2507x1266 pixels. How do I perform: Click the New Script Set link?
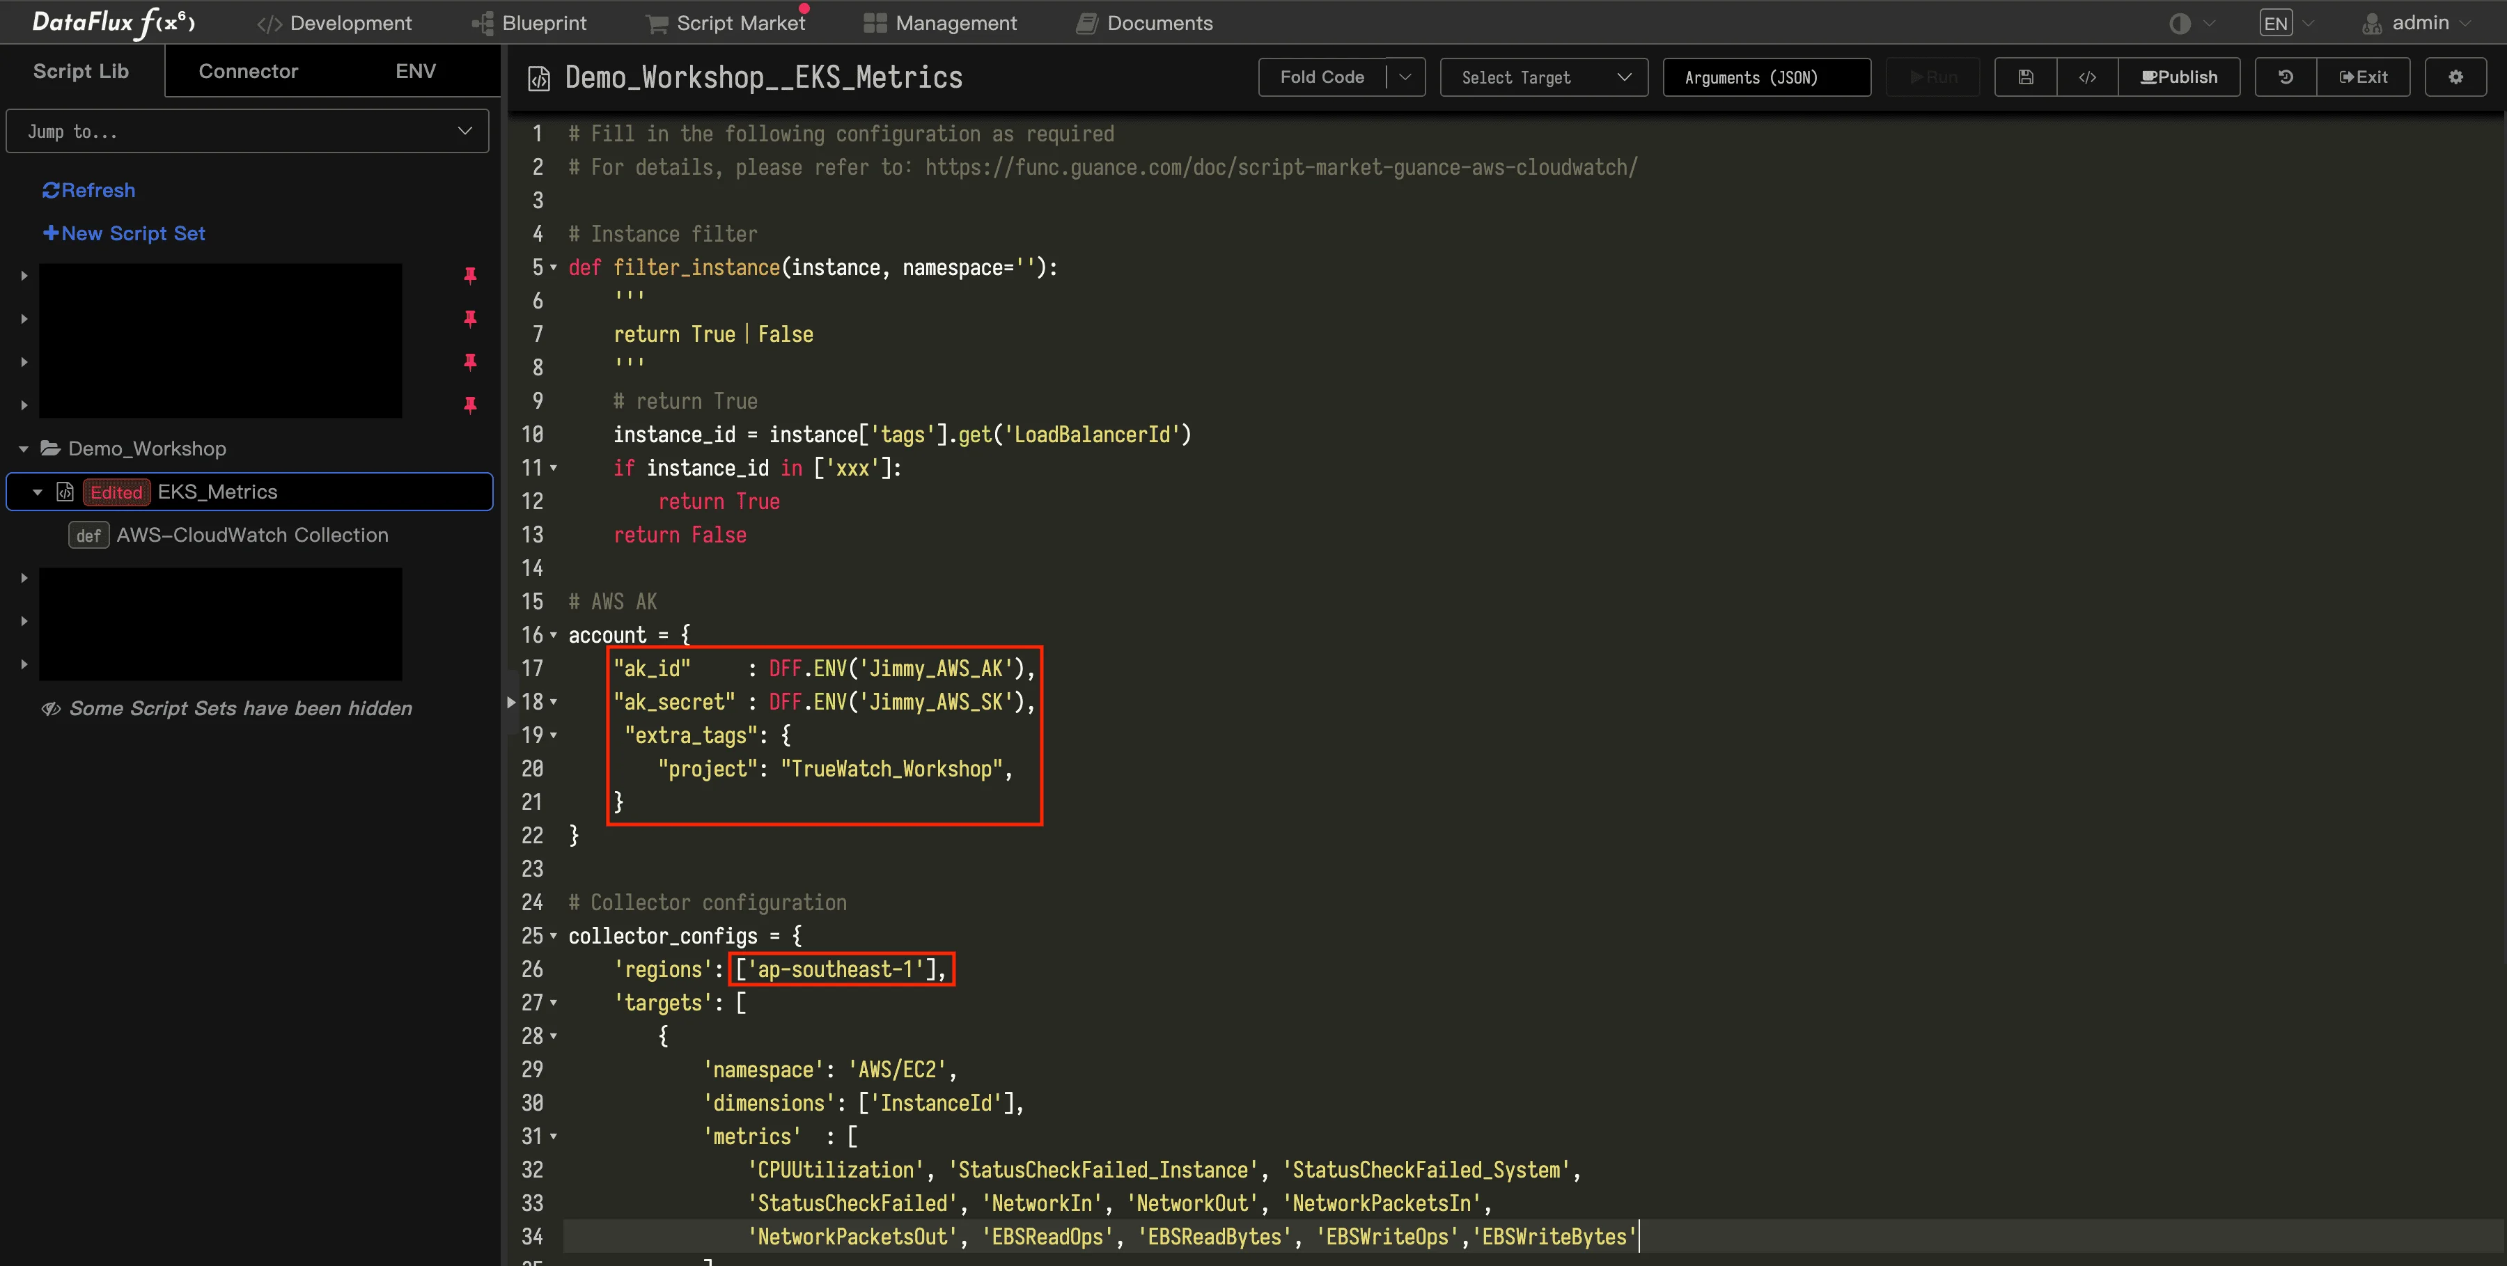click(x=123, y=233)
